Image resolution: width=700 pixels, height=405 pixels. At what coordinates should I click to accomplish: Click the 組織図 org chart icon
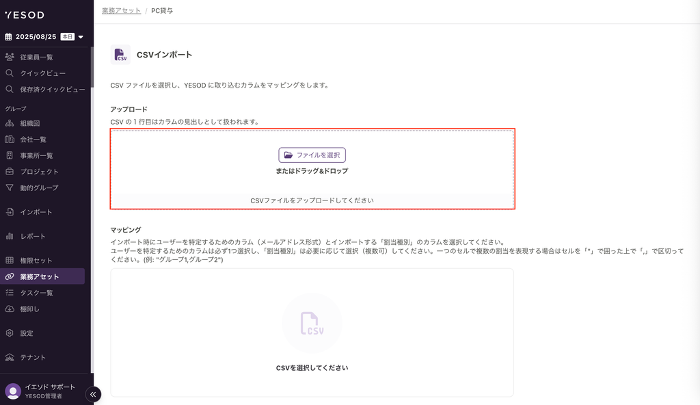[x=10, y=123]
